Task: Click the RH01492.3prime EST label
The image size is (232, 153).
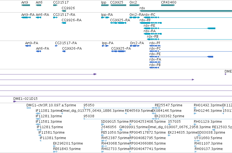Action: pyautogui.click(x=208, y=105)
